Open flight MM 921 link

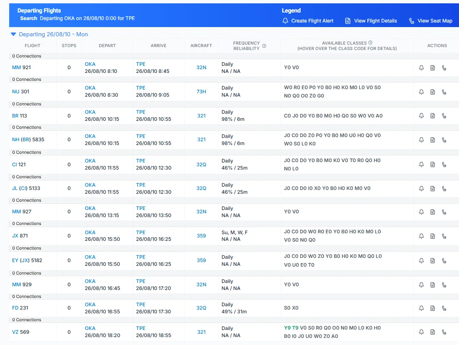point(21,67)
